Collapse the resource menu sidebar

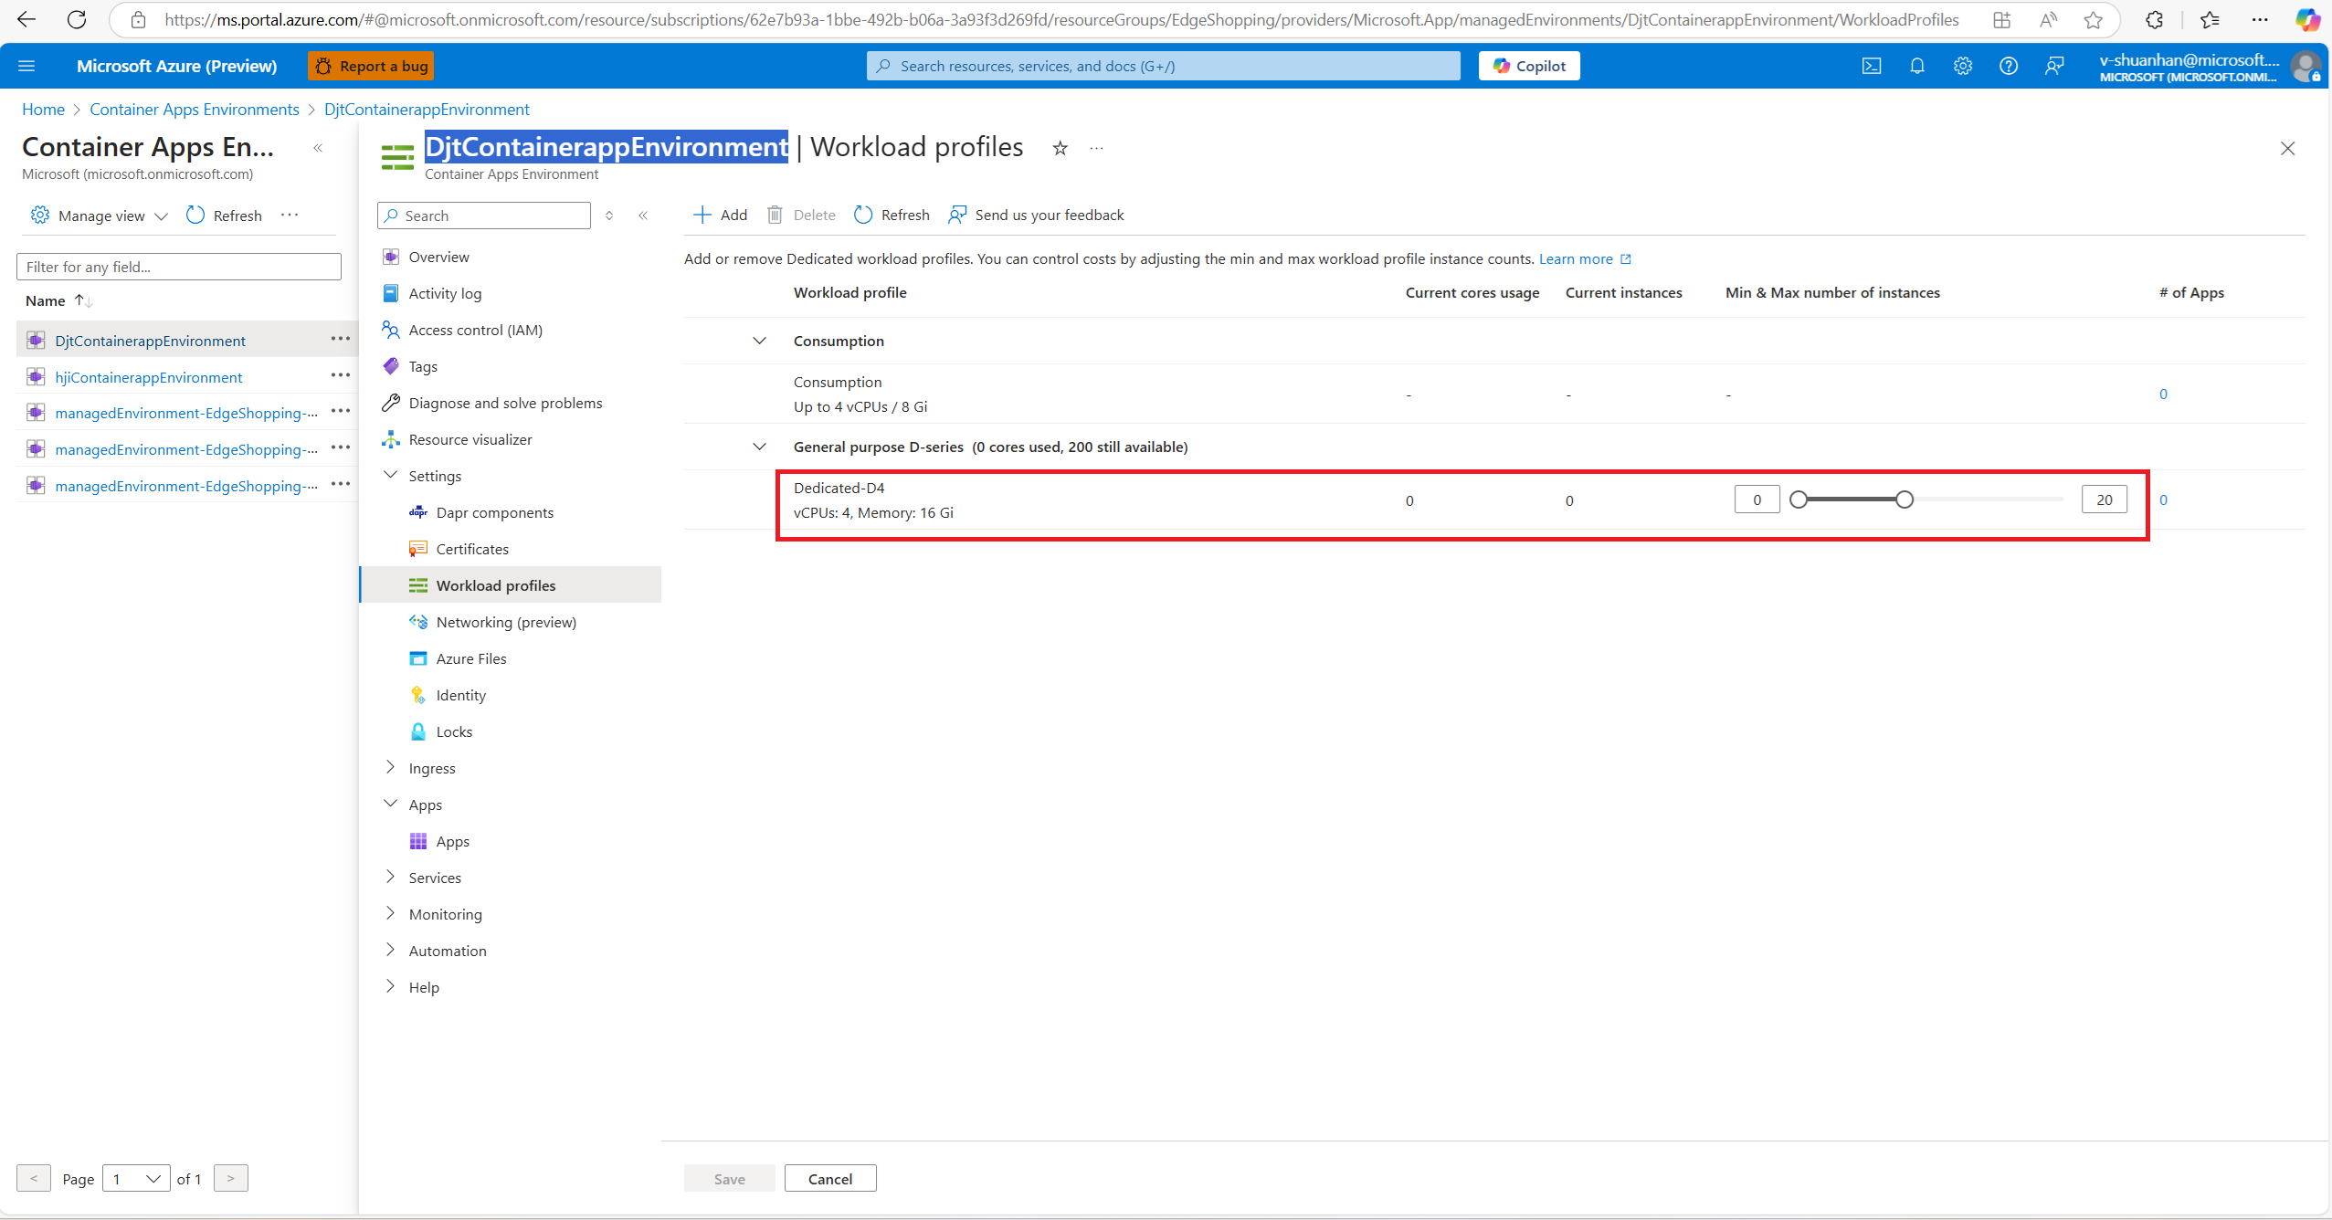pyautogui.click(x=643, y=216)
